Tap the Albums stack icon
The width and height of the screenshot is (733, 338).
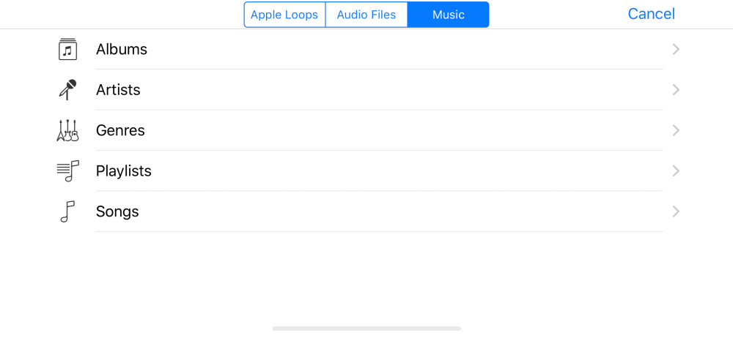coord(67,49)
